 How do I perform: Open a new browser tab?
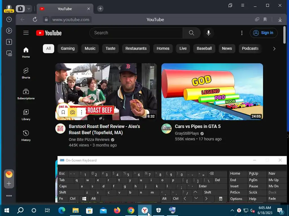pyautogui.click(x=100, y=9)
